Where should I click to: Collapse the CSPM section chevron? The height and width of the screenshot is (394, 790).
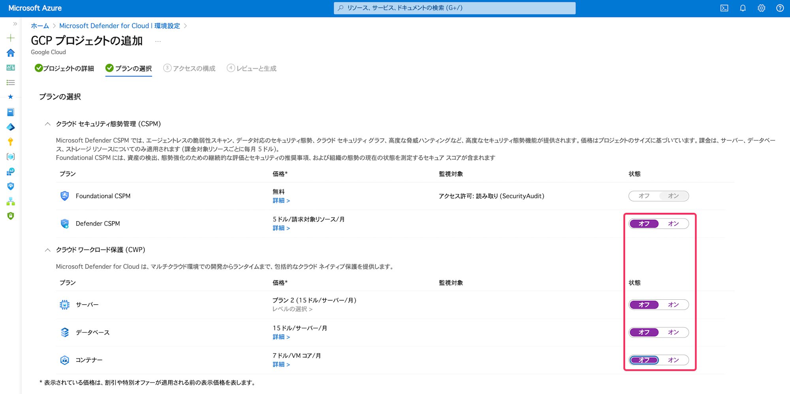coord(48,124)
